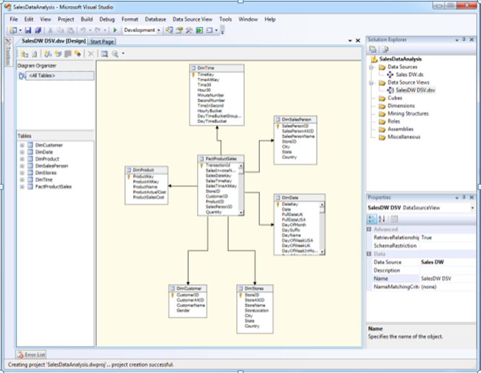Select the Dimensions folder in Solution Explorer
The image size is (481, 373).
pyautogui.click(x=401, y=106)
